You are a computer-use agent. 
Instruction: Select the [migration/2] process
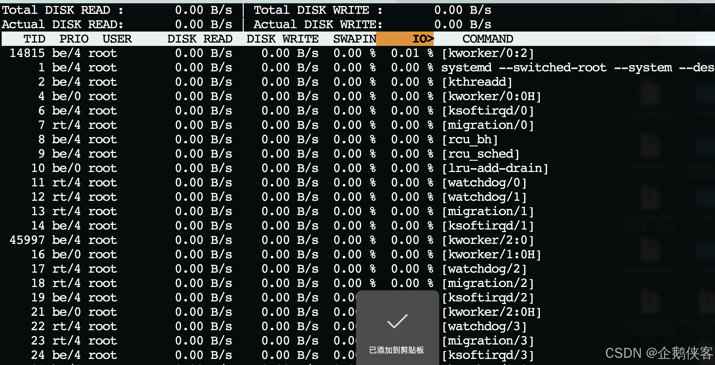tap(488, 283)
